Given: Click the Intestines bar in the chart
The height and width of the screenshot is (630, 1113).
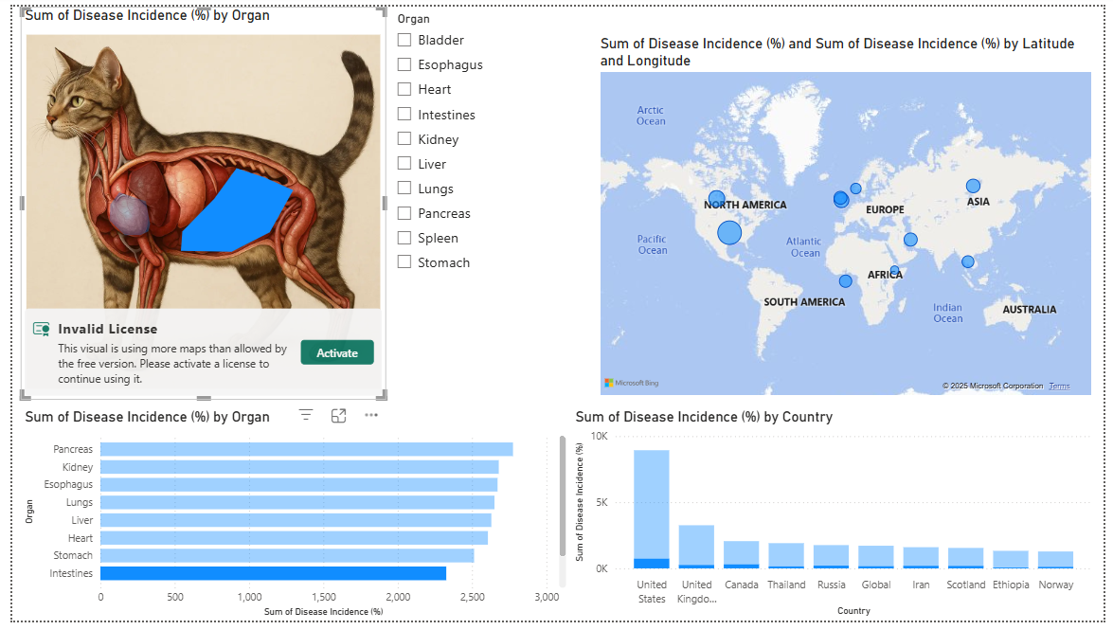Looking at the screenshot, I should point(273,573).
